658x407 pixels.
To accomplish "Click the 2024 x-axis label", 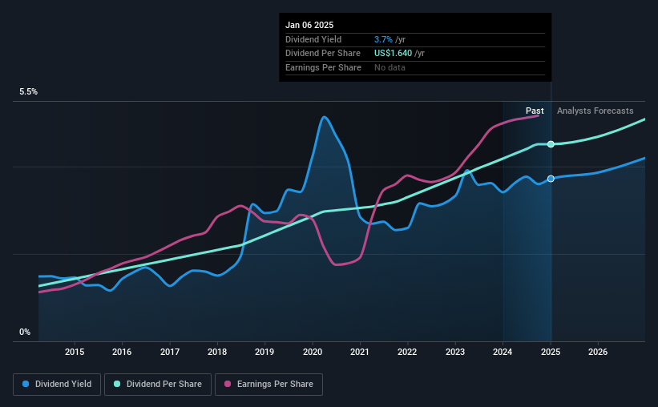I will pyautogui.click(x=503, y=352).
